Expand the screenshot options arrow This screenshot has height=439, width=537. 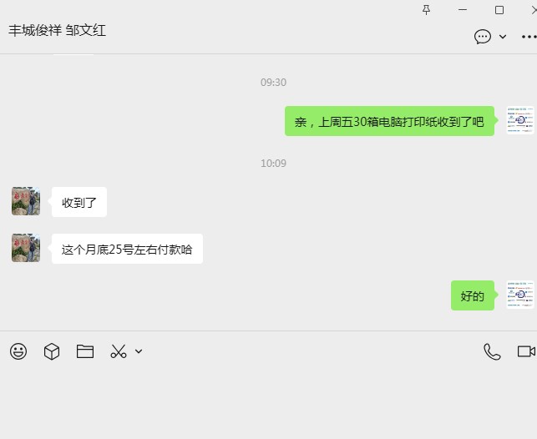139,351
